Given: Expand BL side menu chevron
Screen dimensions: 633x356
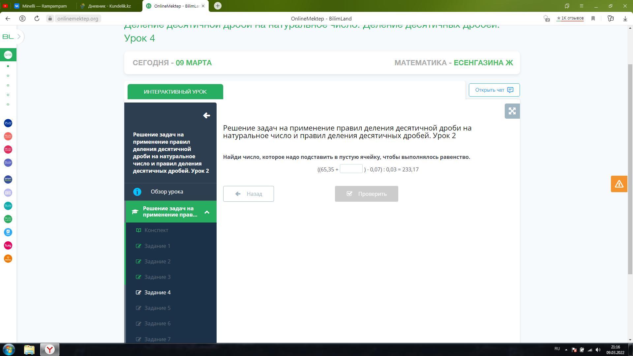Looking at the screenshot, I should [x=19, y=37].
